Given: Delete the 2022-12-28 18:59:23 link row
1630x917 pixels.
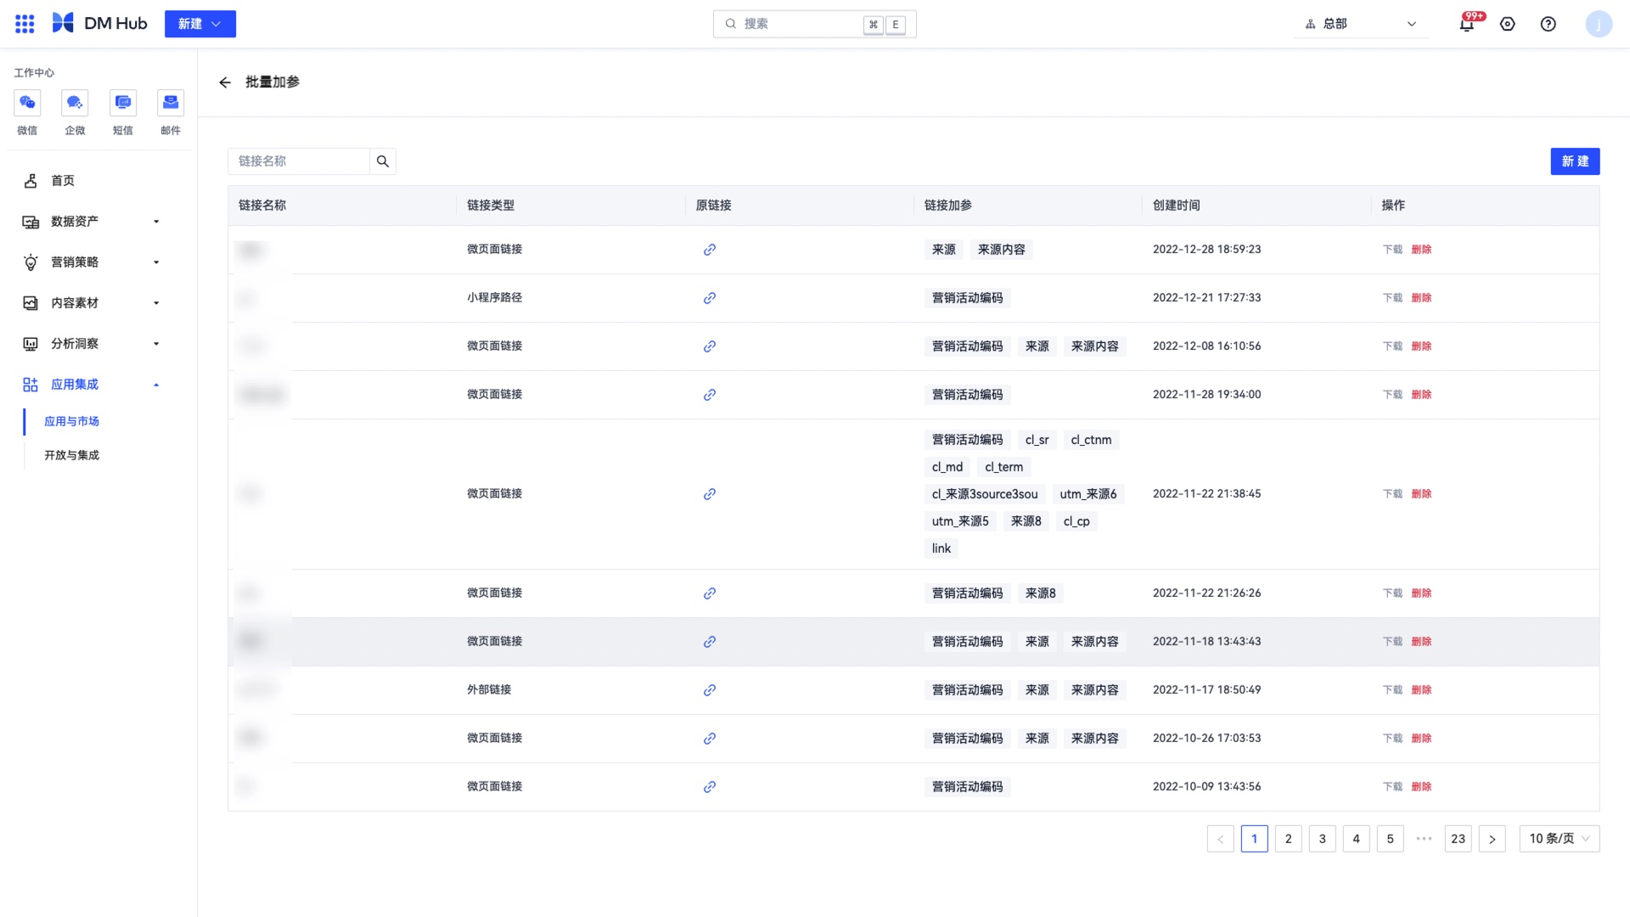Looking at the screenshot, I should point(1421,250).
